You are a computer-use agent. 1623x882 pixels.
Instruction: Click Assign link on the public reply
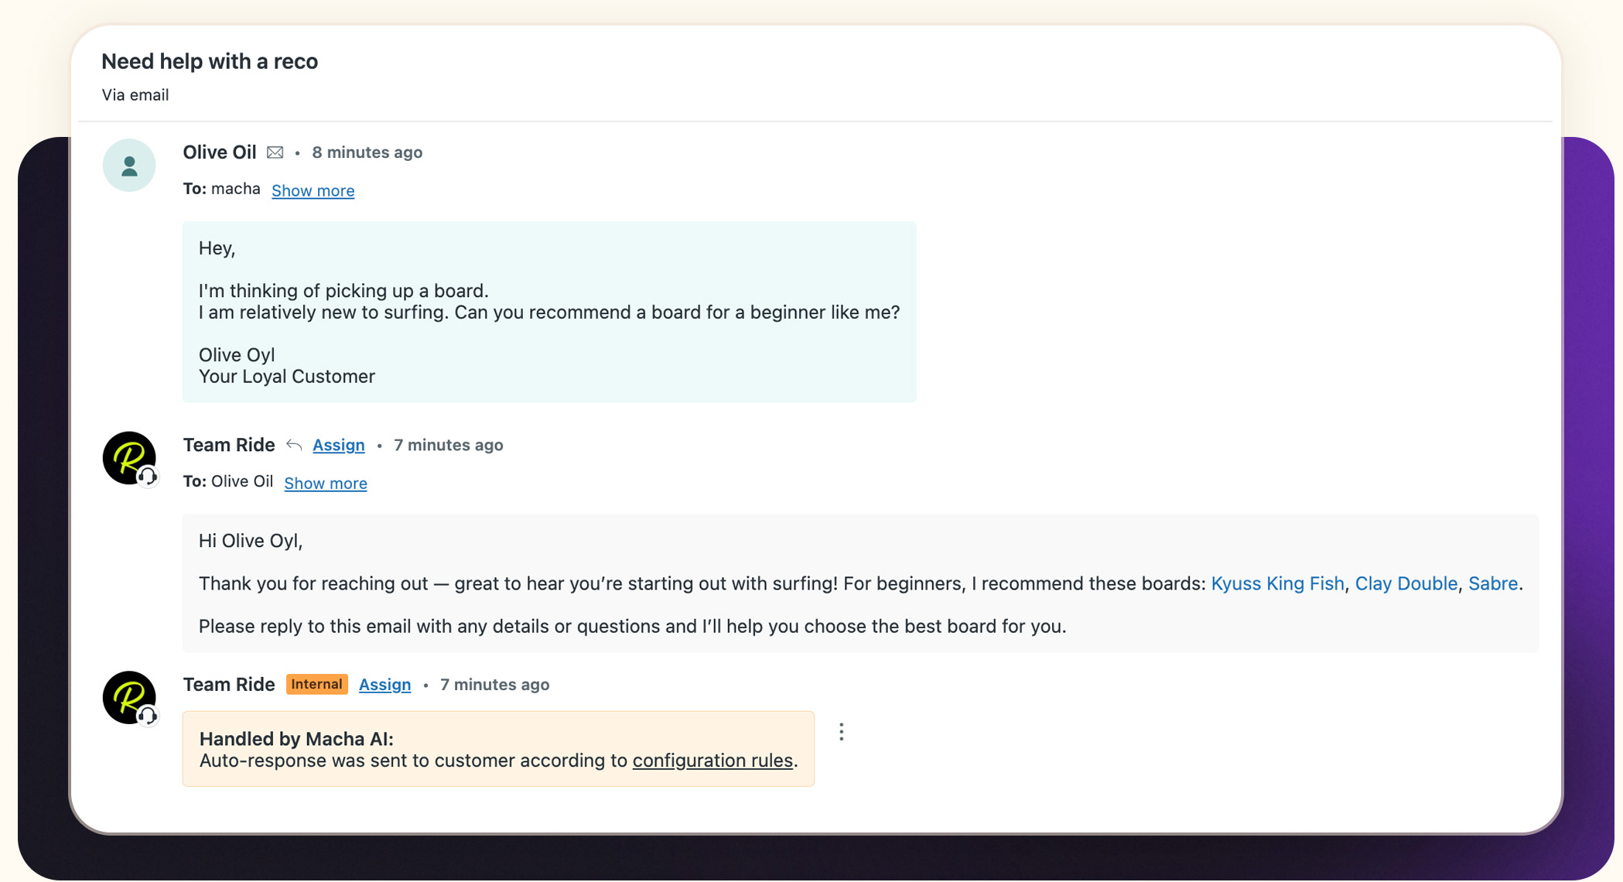338,445
